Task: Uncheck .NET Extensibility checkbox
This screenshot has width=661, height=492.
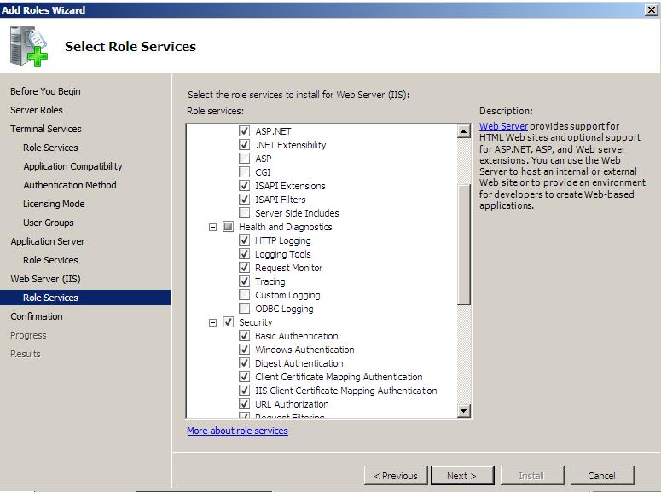Action: tap(245, 145)
